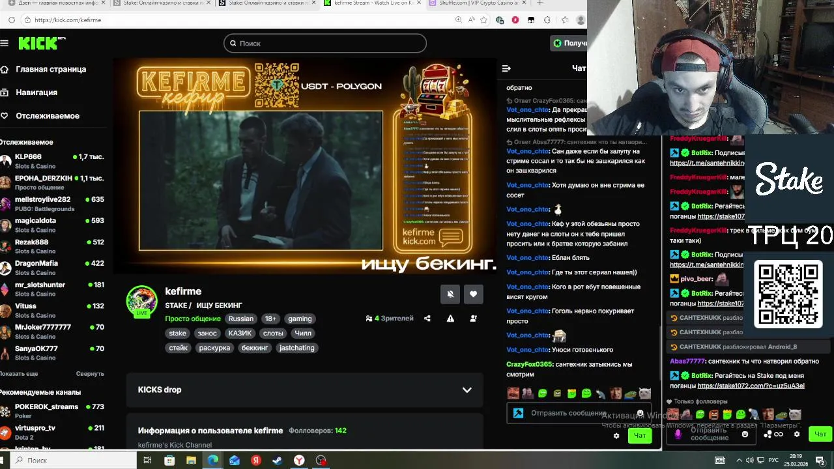
Task: Open the Просто общение category link
Action: [193, 319]
